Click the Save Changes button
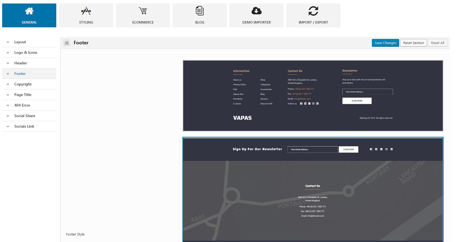Screen dimensions: 459x242 pos(385,43)
